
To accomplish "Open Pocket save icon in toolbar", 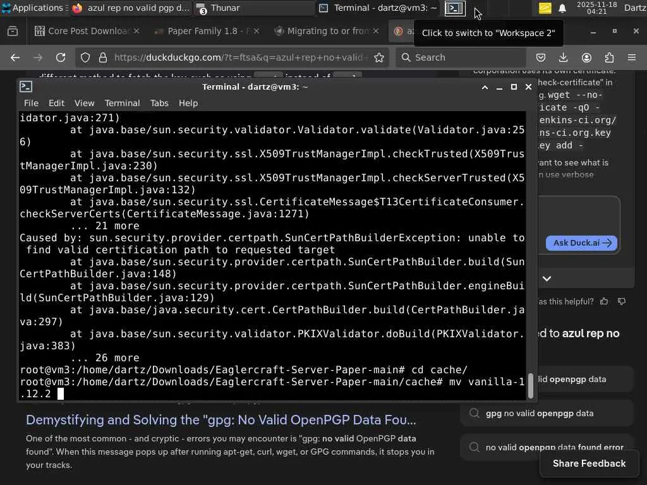I will (x=541, y=57).
